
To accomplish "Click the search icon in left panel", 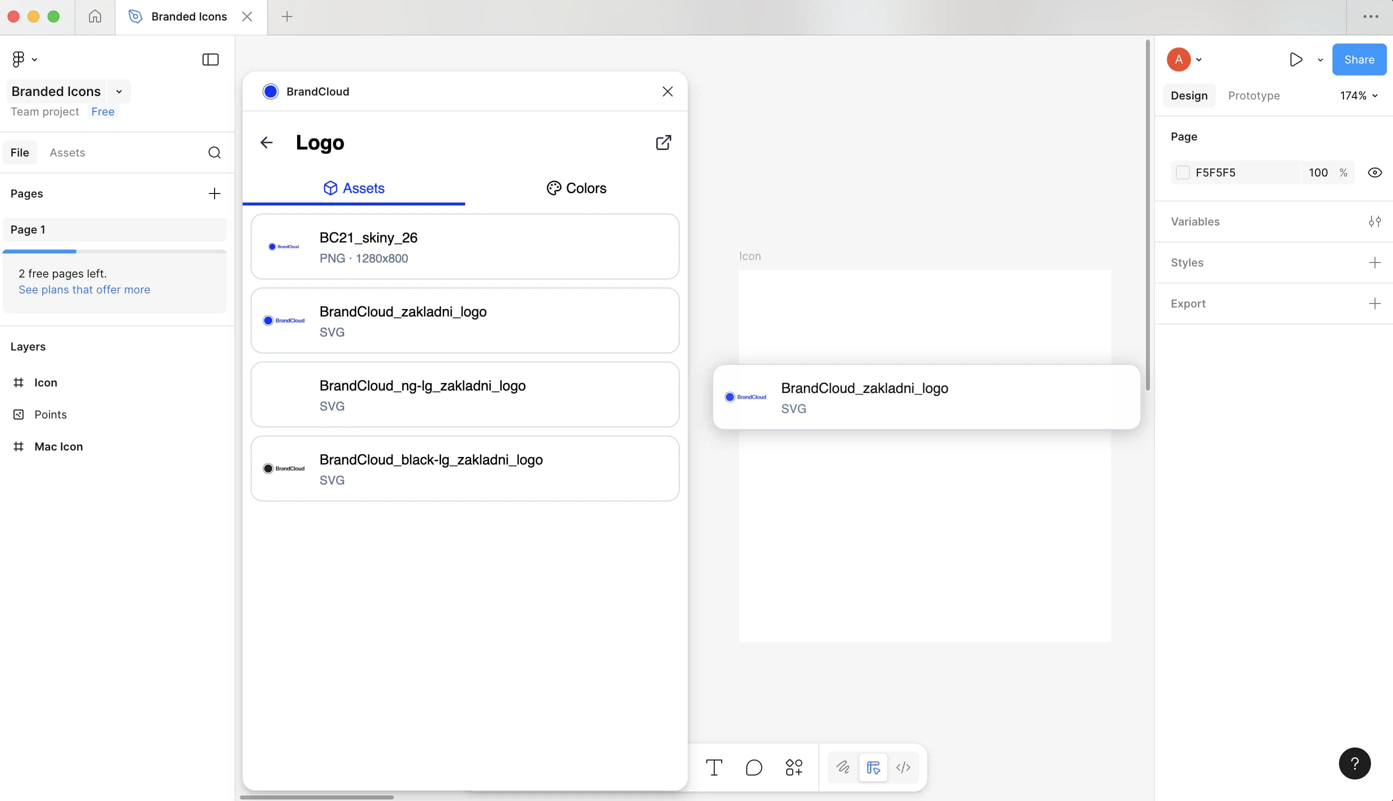I will click(x=214, y=152).
